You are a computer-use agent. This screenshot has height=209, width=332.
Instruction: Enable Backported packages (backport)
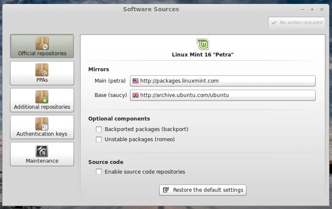coord(99,129)
